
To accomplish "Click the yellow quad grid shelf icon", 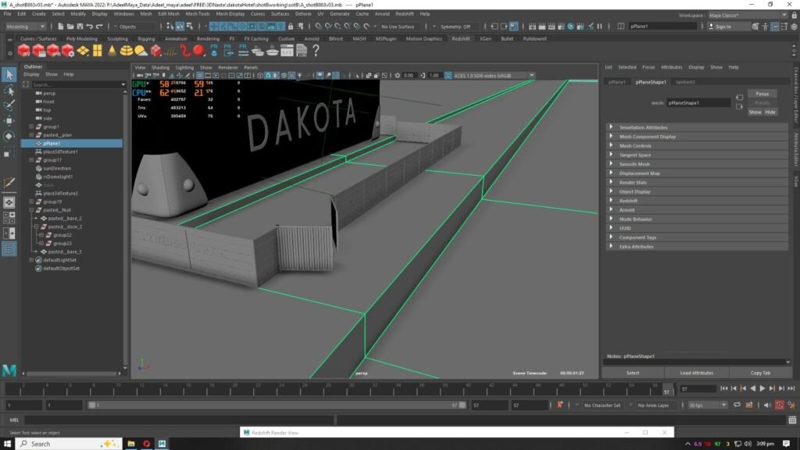I will pos(97,51).
